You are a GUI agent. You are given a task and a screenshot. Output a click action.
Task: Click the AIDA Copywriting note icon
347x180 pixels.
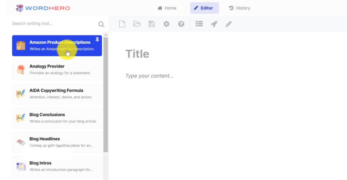pyautogui.click(x=21, y=94)
